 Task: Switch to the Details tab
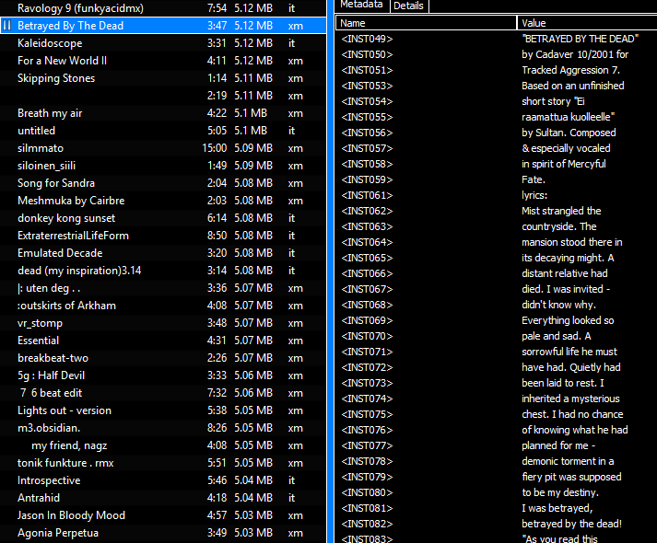(408, 6)
